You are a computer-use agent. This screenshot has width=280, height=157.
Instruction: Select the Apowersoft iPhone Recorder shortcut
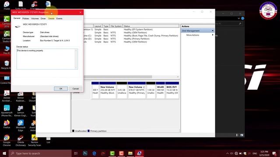(x=7, y=111)
